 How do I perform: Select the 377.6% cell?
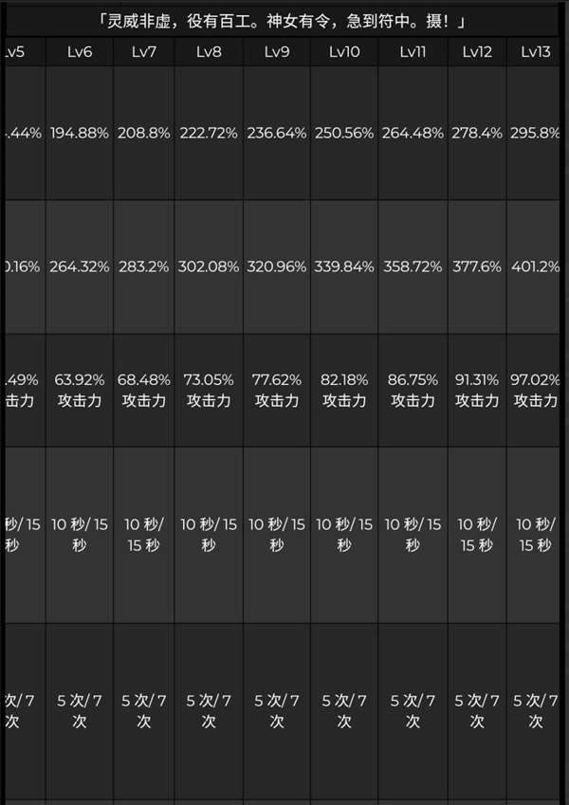tap(477, 267)
